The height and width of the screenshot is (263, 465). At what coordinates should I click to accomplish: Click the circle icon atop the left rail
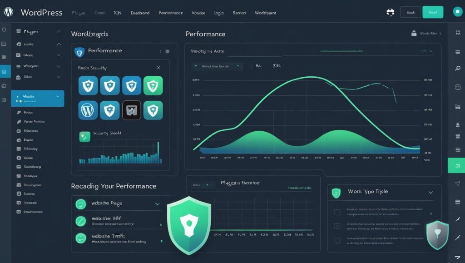[4, 30]
